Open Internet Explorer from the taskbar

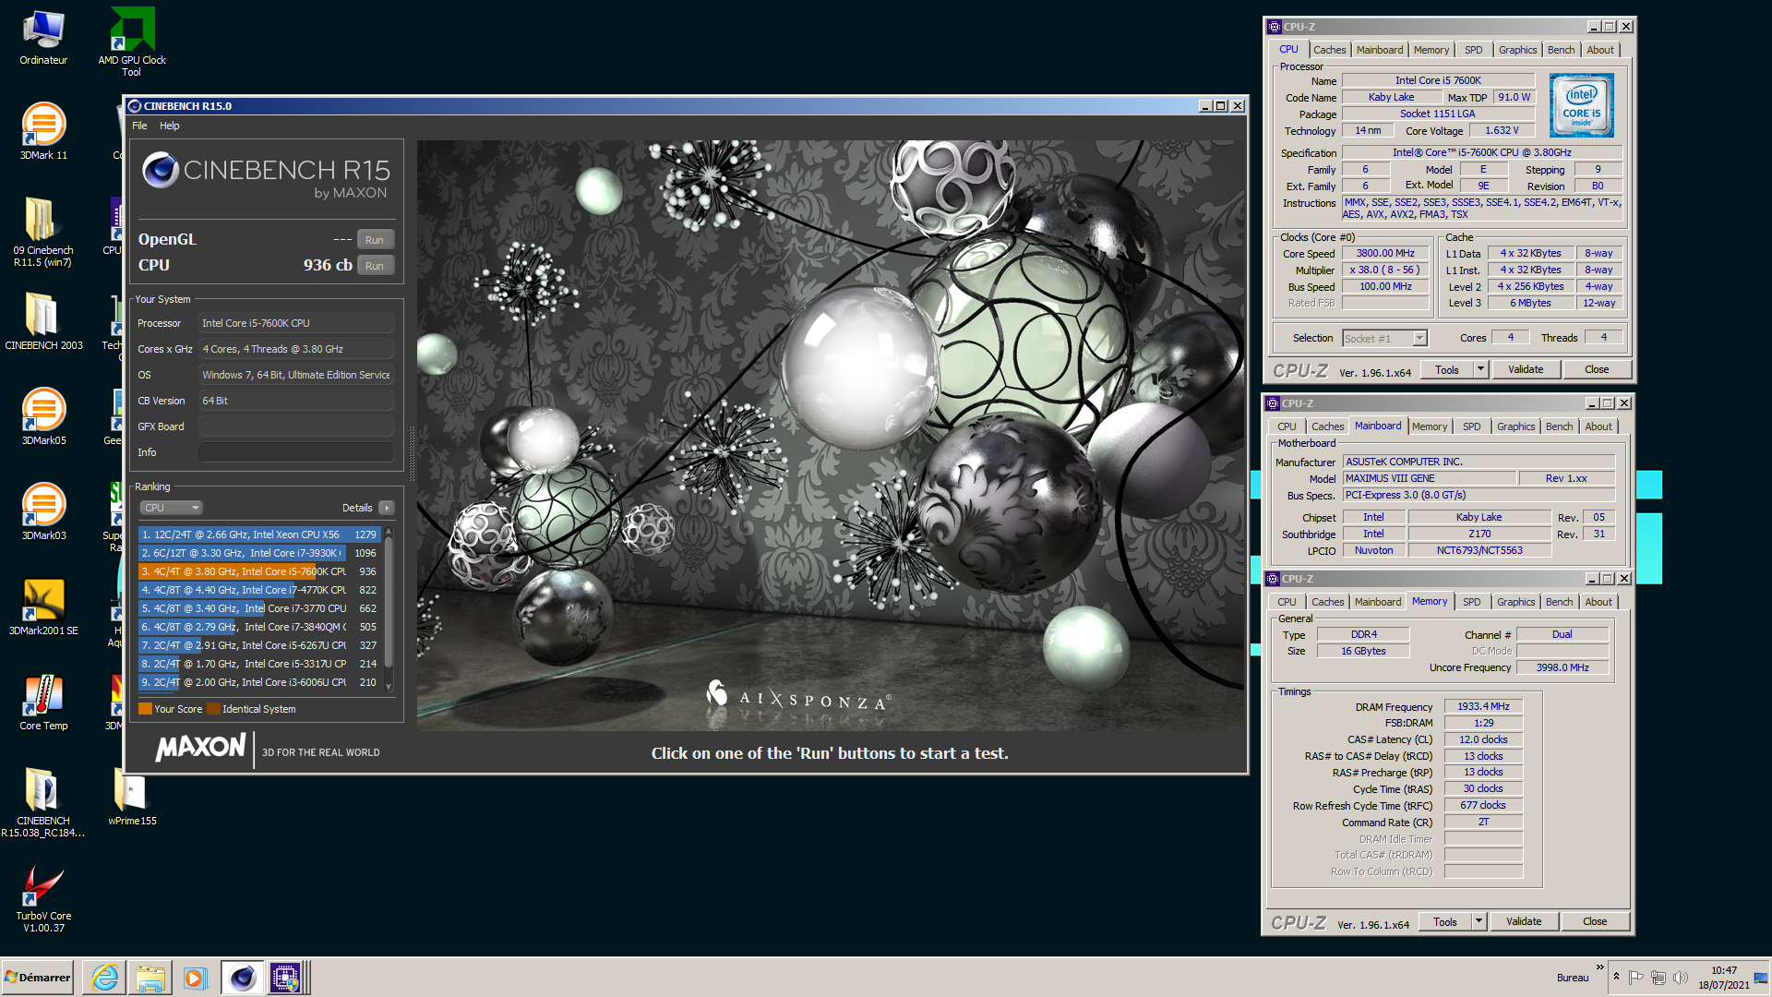click(105, 977)
